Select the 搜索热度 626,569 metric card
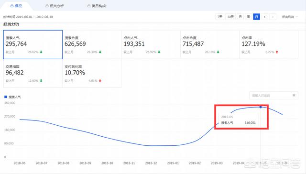This screenshot has width=306, height=174. pyautogui.click(x=92, y=44)
